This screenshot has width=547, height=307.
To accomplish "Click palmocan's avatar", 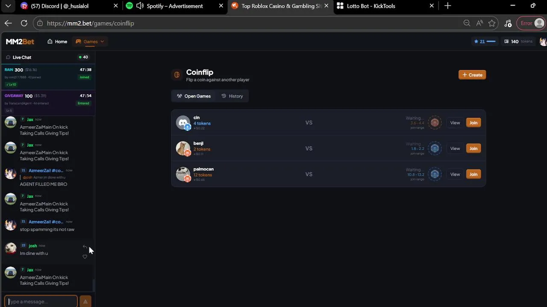I will pos(183,174).
